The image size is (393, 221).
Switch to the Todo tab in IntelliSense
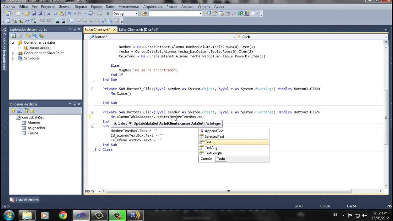click(221, 159)
